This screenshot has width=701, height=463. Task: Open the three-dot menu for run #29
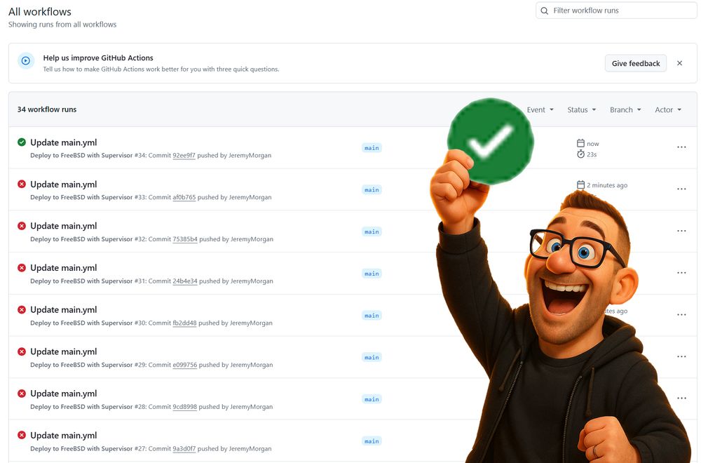click(681, 356)
